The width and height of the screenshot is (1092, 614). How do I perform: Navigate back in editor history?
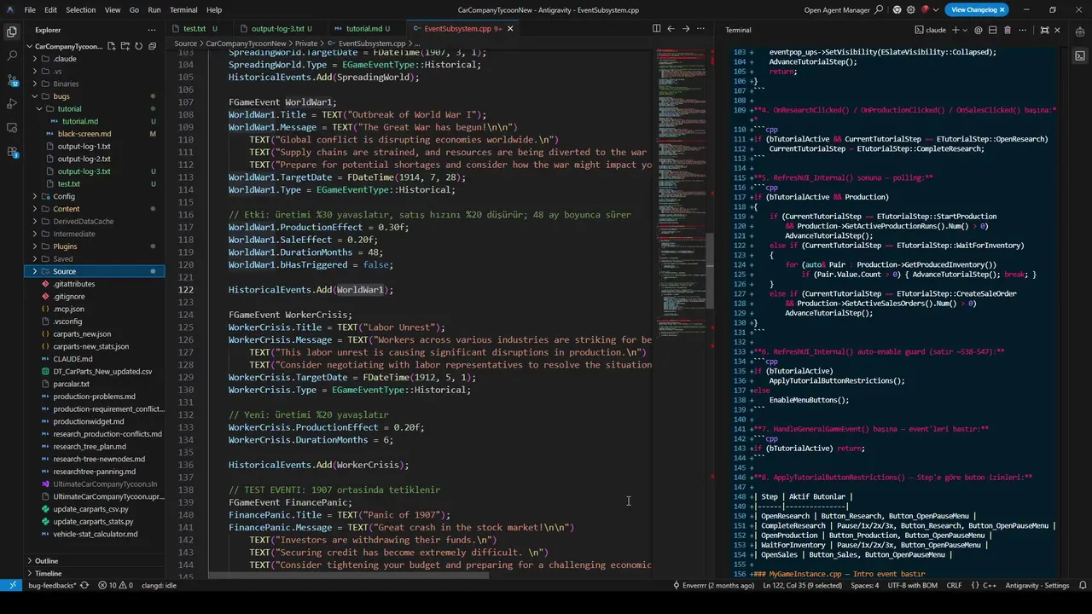[x=671, y=28]
